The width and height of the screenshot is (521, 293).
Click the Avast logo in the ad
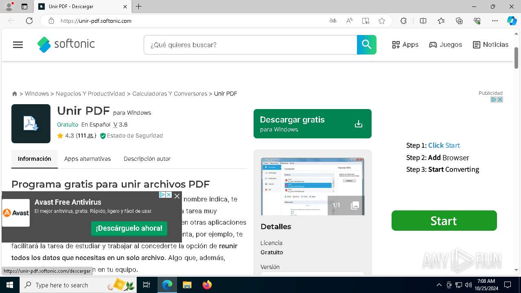coord(16,213)
